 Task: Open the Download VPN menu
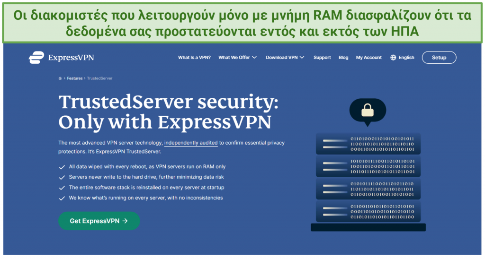point(285,57)
